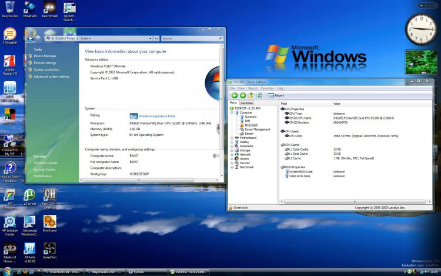441x276 pixels.
Task: Open the RelicCOH shortcut icon
Action: tap(49, 199)
